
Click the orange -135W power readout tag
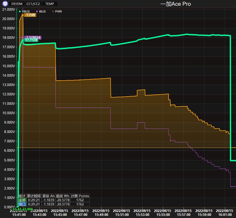point(30,15)
